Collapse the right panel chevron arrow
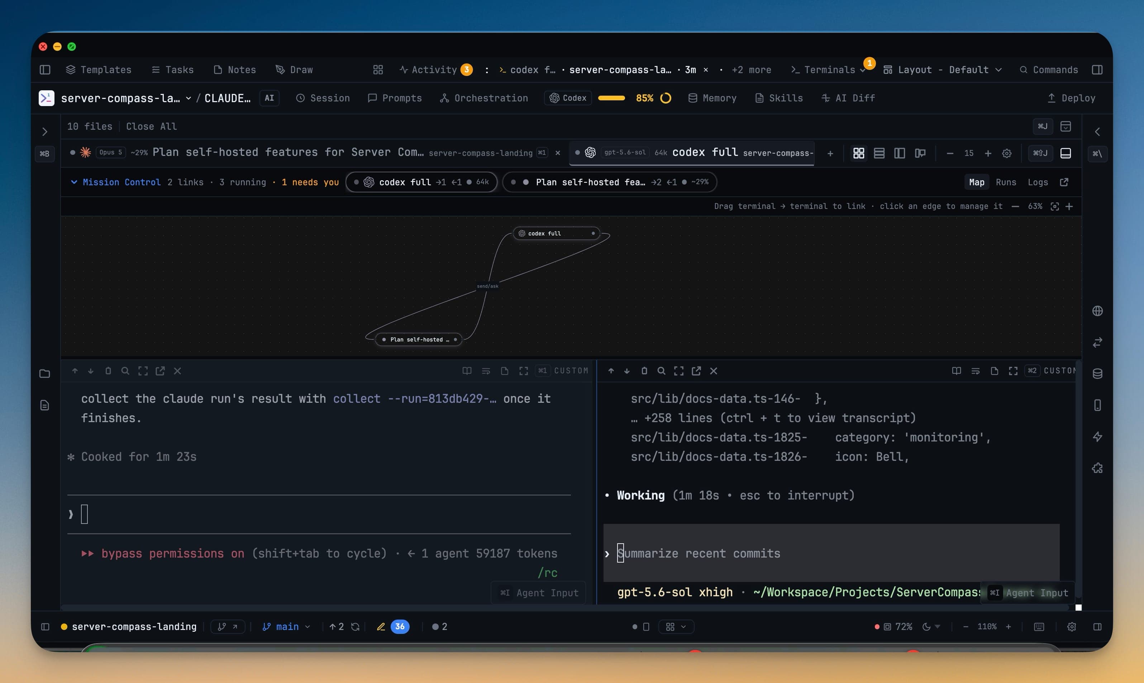Viewport: 1144px width, 683px height. (x=1097, y=132)
